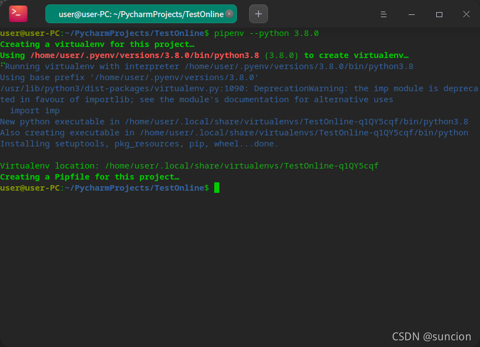Click 'Running virtualenv with interpreter' line
Viewport: 480px width, 347px height.
pos(207,66)
